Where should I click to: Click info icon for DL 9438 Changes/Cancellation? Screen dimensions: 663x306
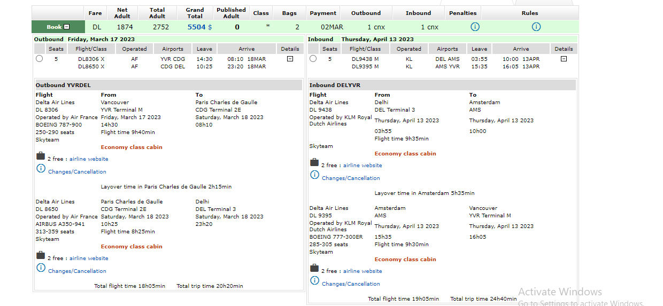coord(314,175)
